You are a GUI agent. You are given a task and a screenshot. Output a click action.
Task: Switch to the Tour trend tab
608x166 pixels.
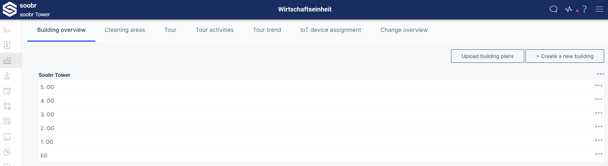267,30
